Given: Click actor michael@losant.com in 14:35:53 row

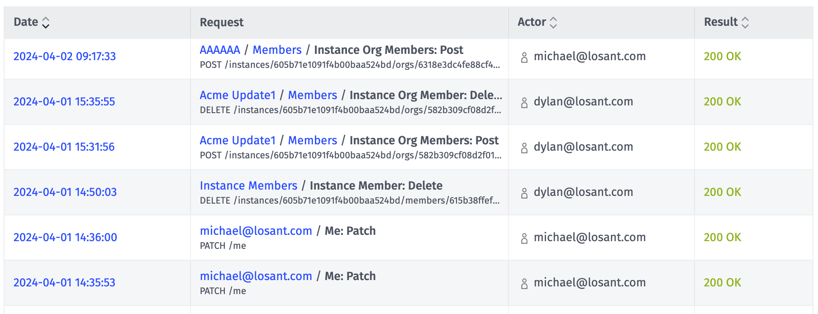Looking at the screenshot, I should pos(590,282).
